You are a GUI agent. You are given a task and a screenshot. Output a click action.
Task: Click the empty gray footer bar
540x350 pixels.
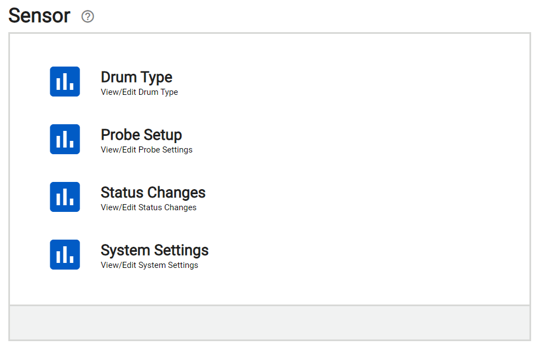coord(270,323)
